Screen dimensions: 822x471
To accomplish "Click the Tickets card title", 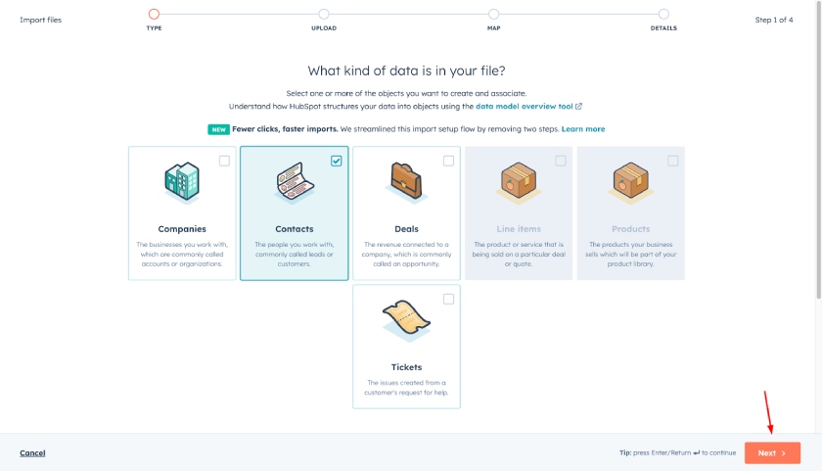I will point(406,367).
